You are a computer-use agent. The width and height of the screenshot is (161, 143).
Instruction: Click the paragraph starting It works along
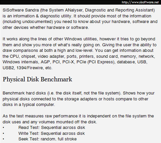80,53
